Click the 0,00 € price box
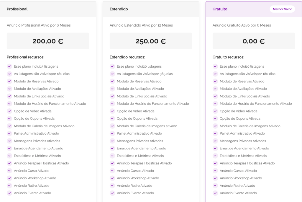Image resolution: width=302 pixels, height=202 pixels. click(254, 41)
